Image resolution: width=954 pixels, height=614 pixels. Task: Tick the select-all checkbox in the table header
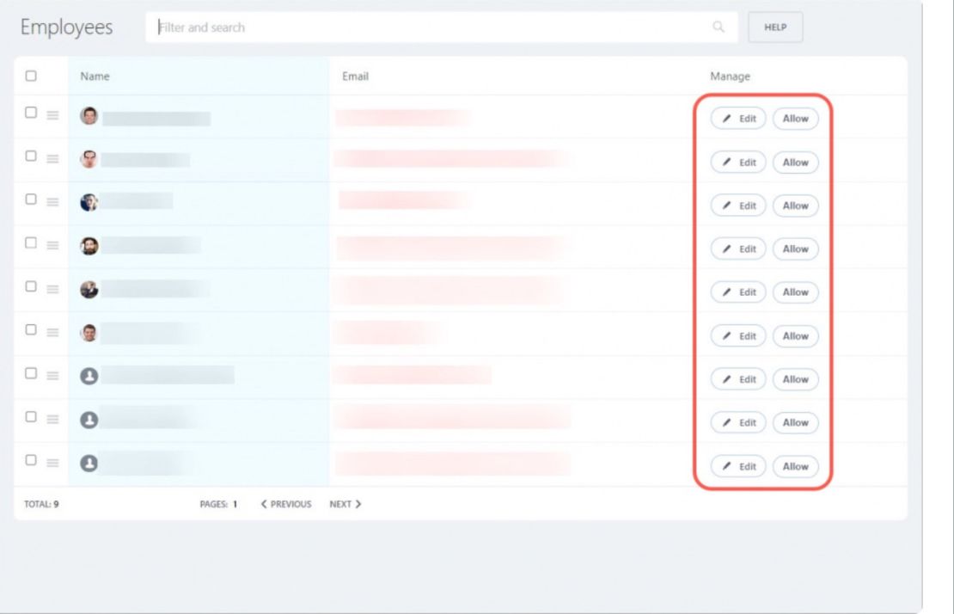pyautogui.click(x=31, y=76)
